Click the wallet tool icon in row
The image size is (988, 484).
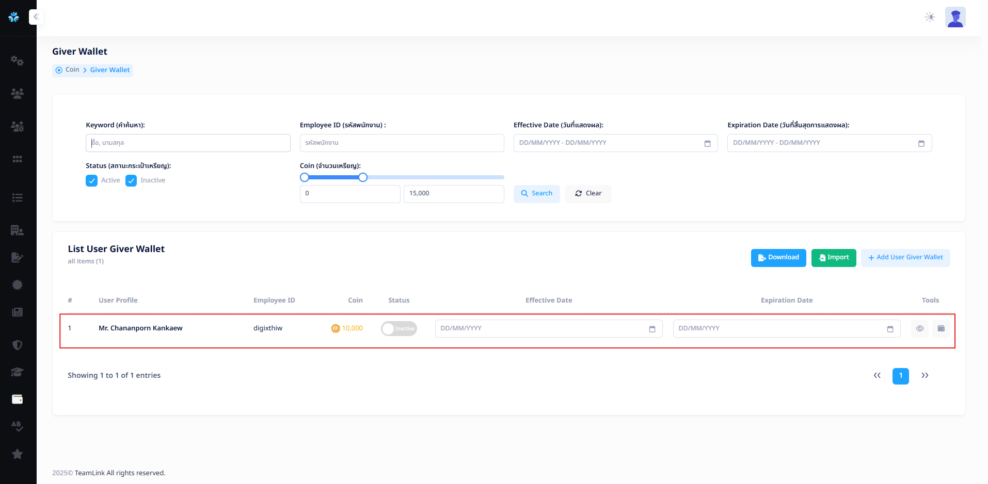(x=941, y=328)
